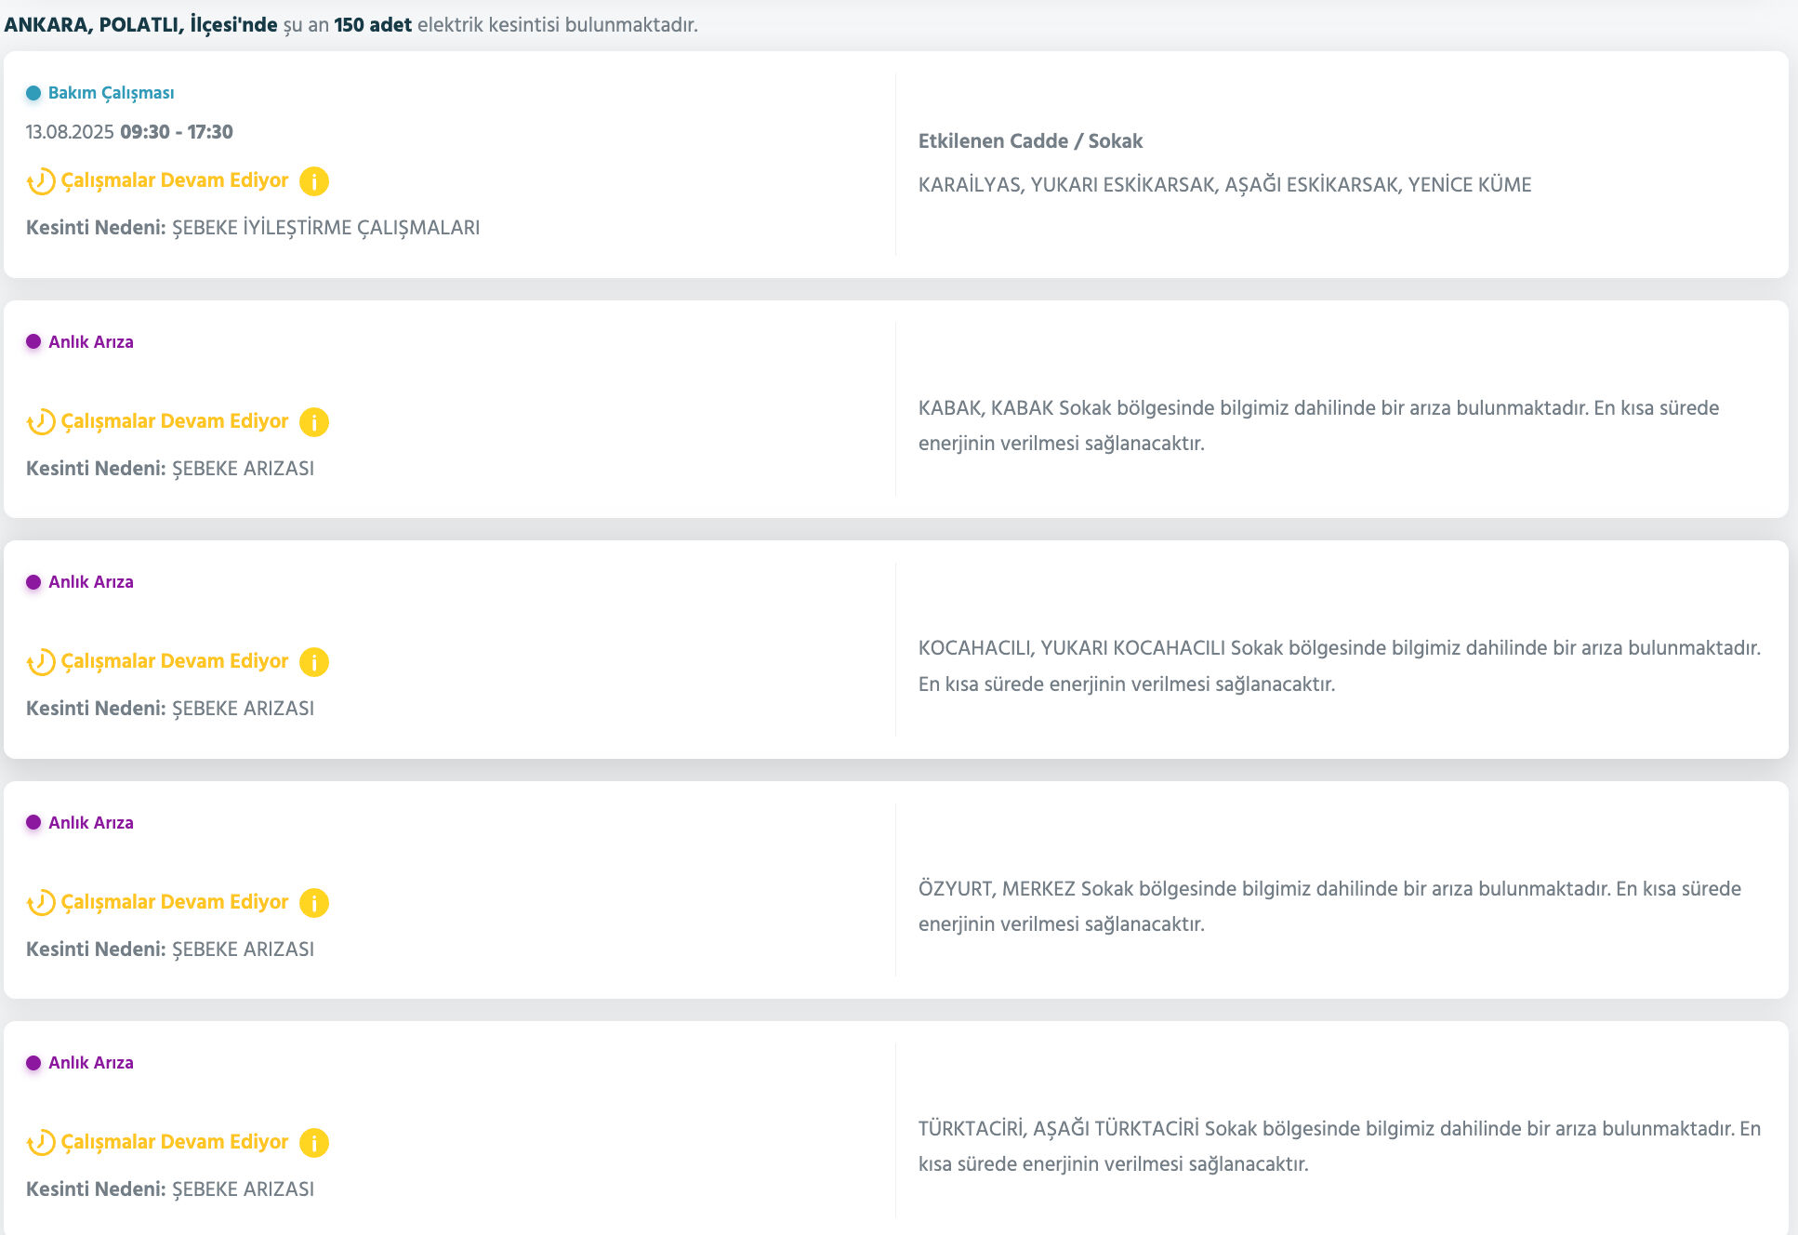Click clock icon in Bakım Çalışması card

click(40, 181)
